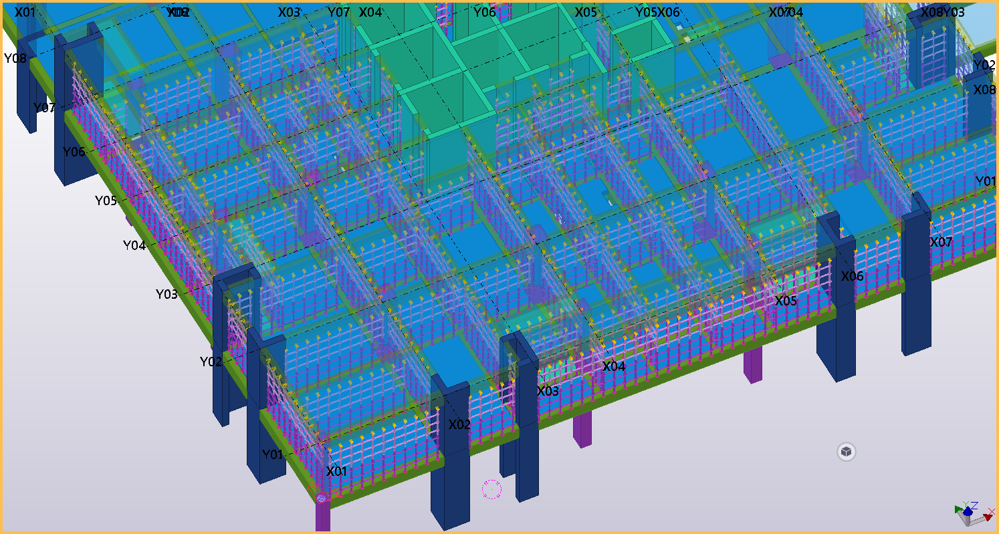Click grid label Y06 on the left edge
The height and width of the screenshot is (534, 999).
74,152
